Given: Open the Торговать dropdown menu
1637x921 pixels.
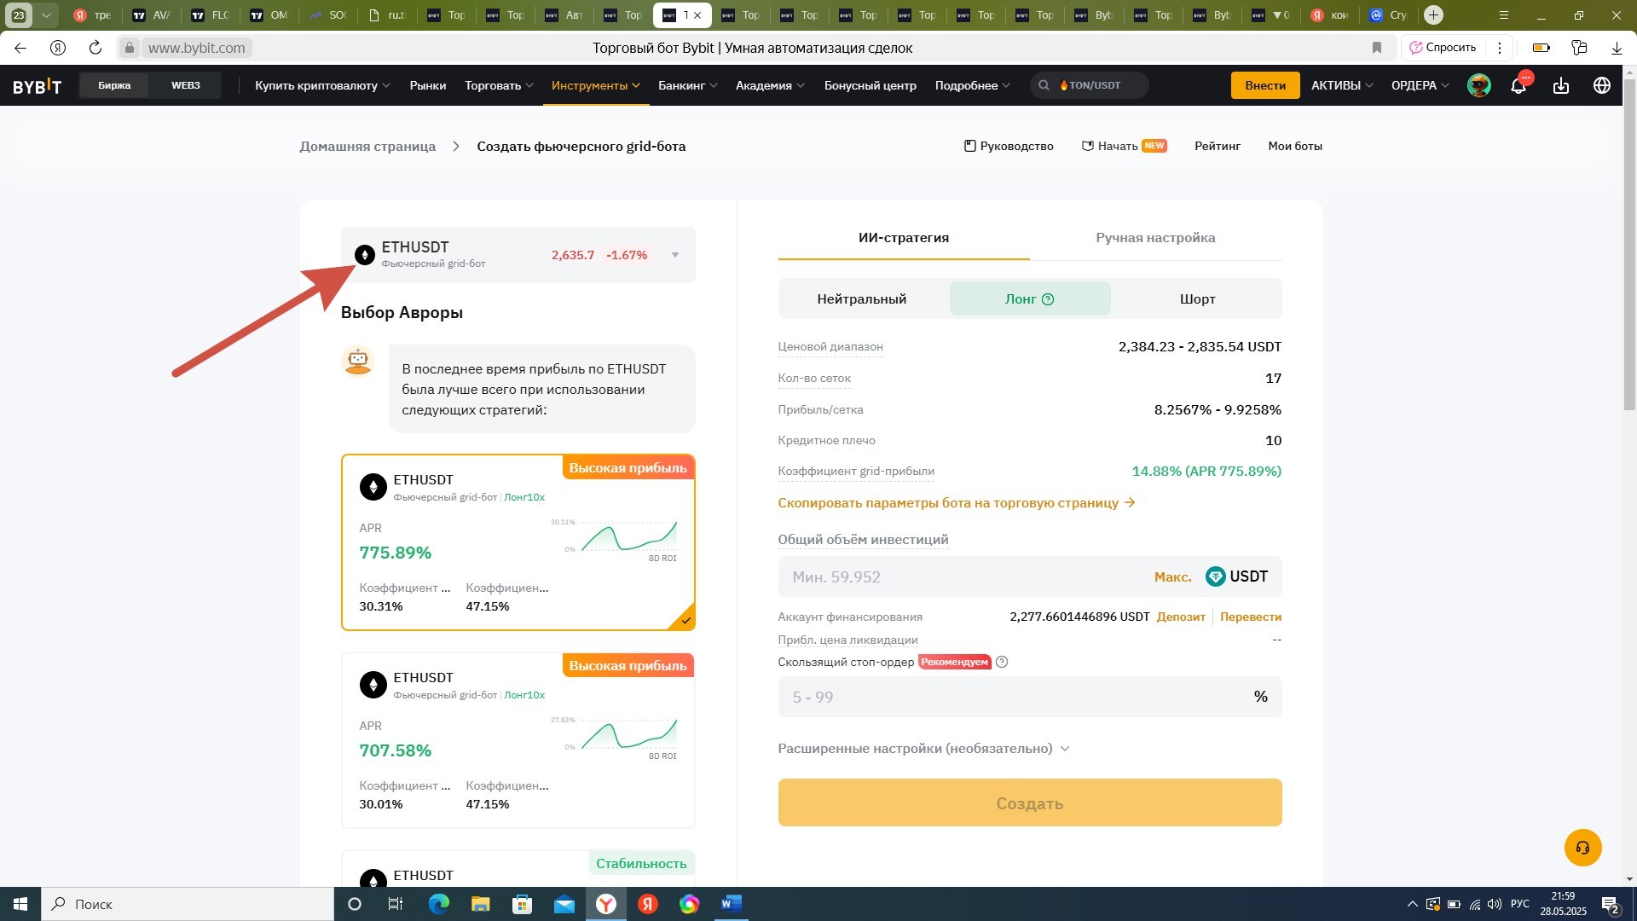Looking at the screenshot, I should pos(499,85).
